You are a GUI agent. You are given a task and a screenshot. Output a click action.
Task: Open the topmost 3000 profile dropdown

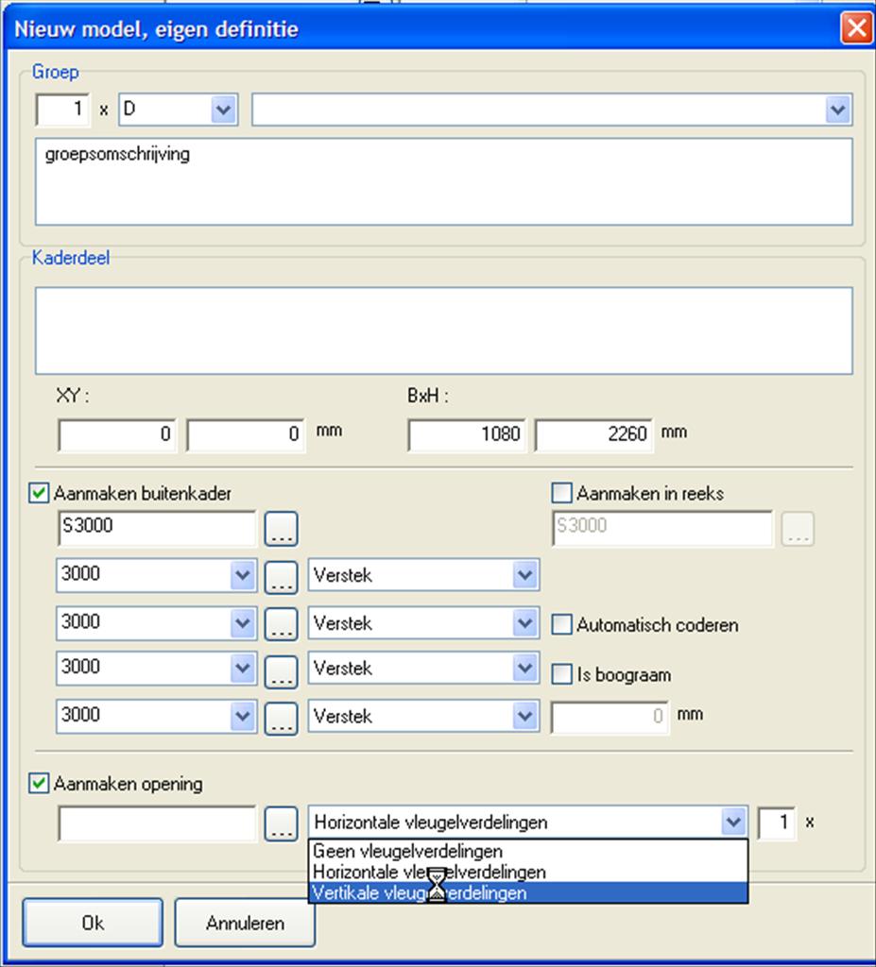(243, 575)
